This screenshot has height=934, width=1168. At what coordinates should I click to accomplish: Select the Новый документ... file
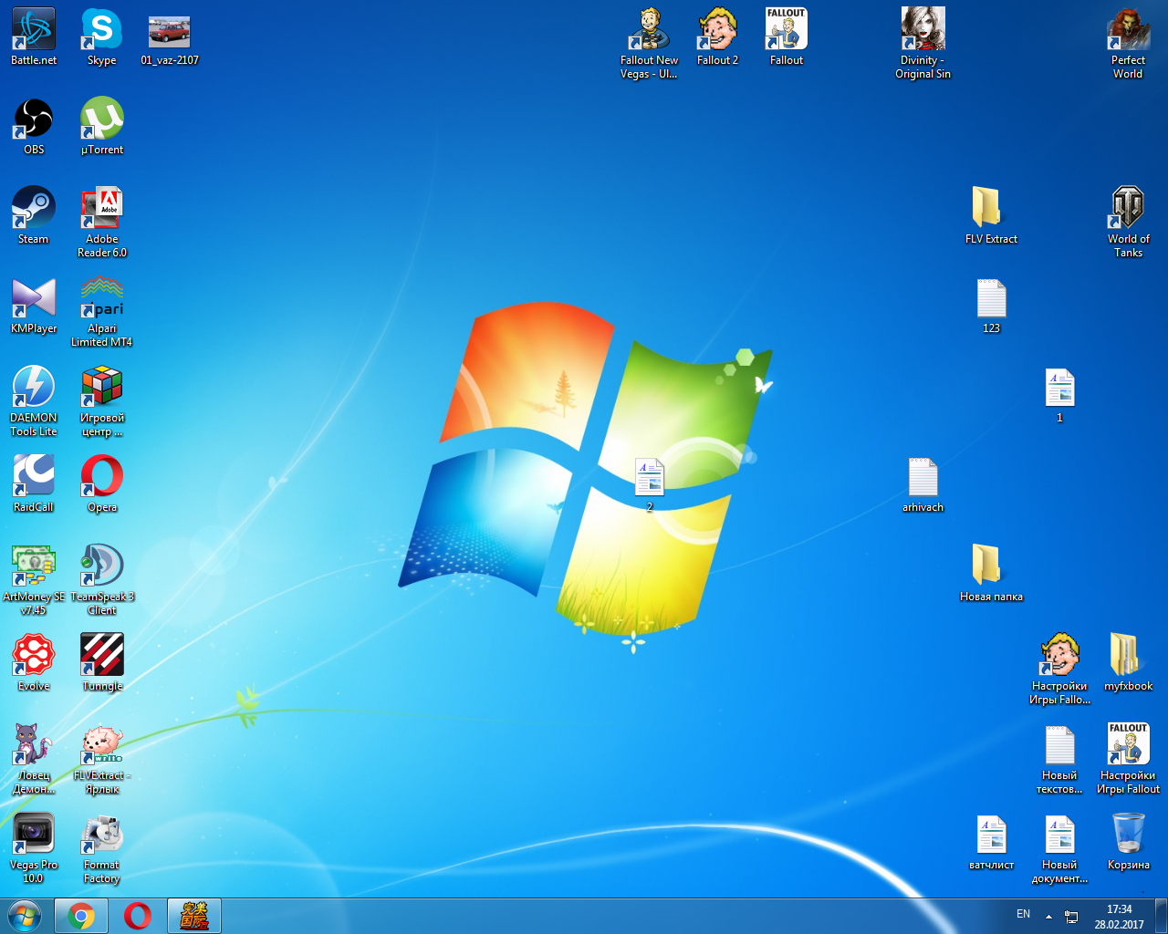(1060, 849)
